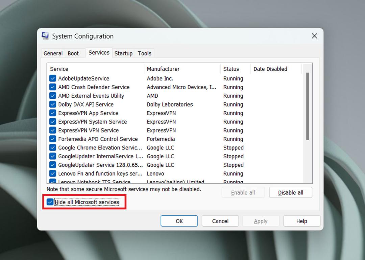This screenshot has width=365, height=260.
Task: Toggle AMD External Events Utility checkbox
Action: click(x=53, y=96)
